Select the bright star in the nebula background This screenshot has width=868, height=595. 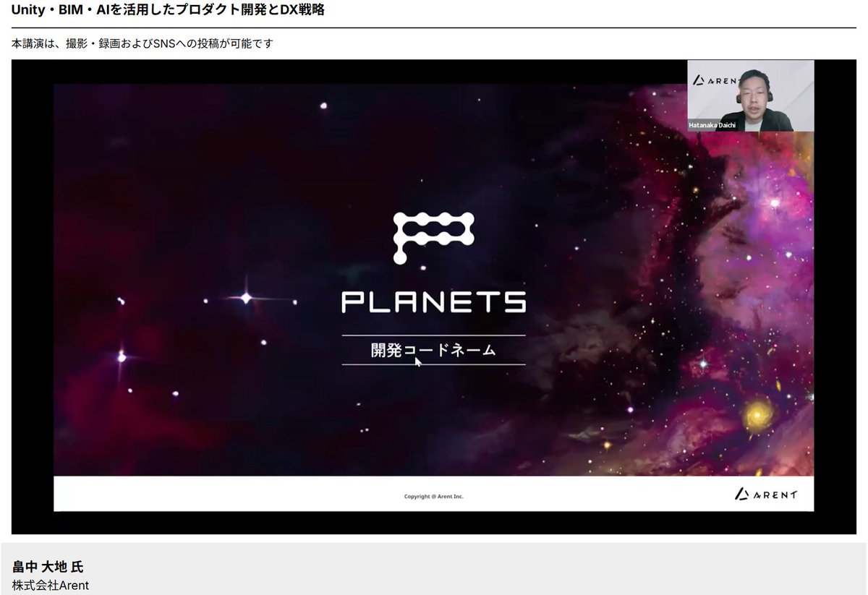pos(244,296)
